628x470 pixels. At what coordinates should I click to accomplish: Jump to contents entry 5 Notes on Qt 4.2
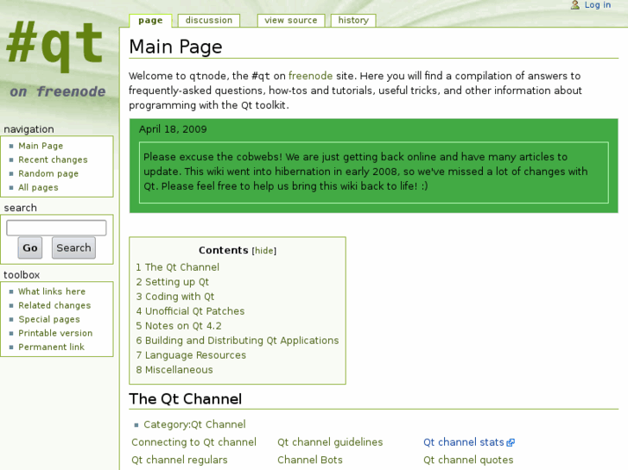(x=179, y=326)
